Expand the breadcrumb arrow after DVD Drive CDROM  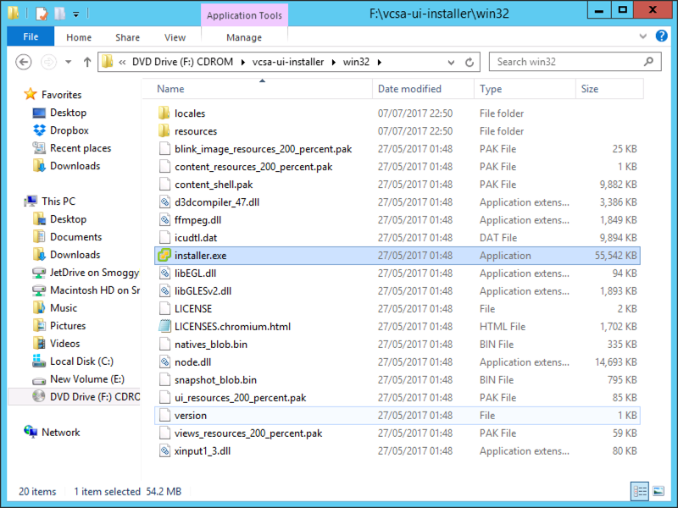243,62
